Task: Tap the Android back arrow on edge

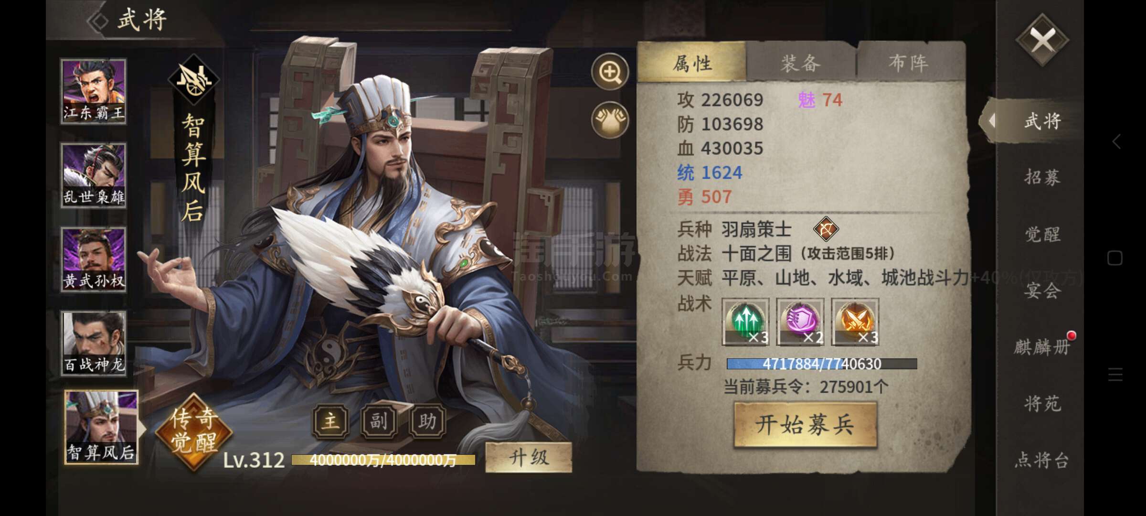Action: tap(1116, 141)
